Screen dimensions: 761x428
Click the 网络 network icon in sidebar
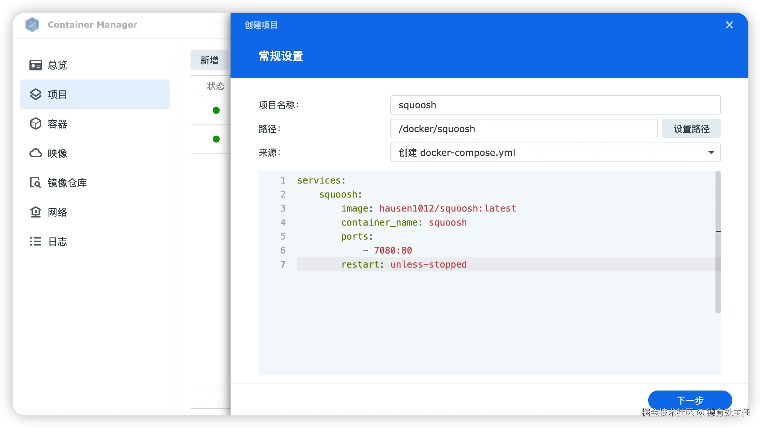[x=35, y=212]
